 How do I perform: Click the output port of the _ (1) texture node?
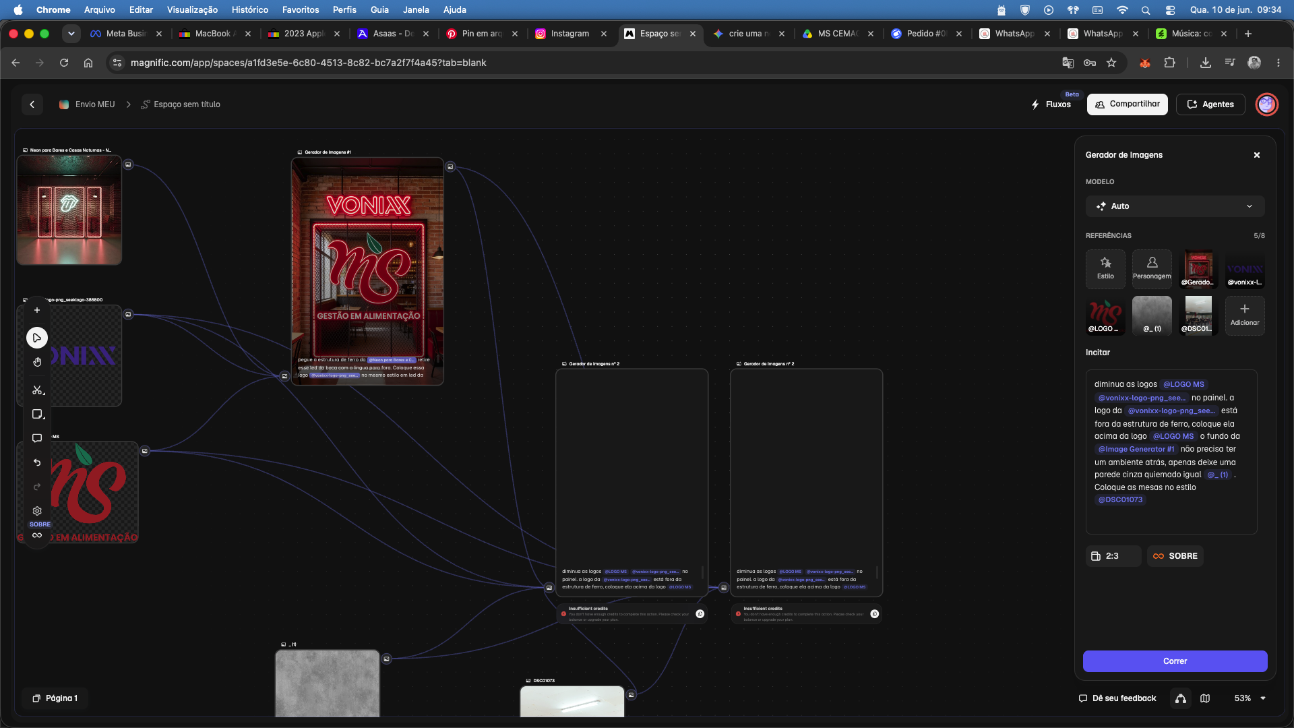pyautogui.click(x=386, y=659)
